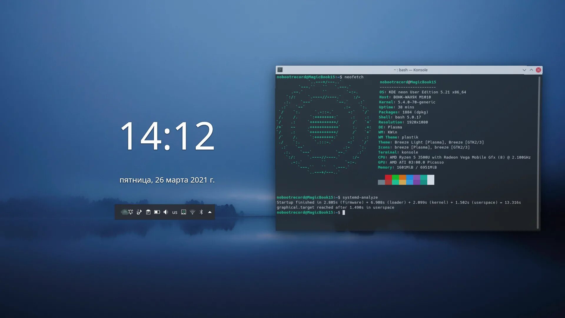Screen dimensions: 565x318
Task: Open battery and power status icon
Action: [x=157, y=212]
